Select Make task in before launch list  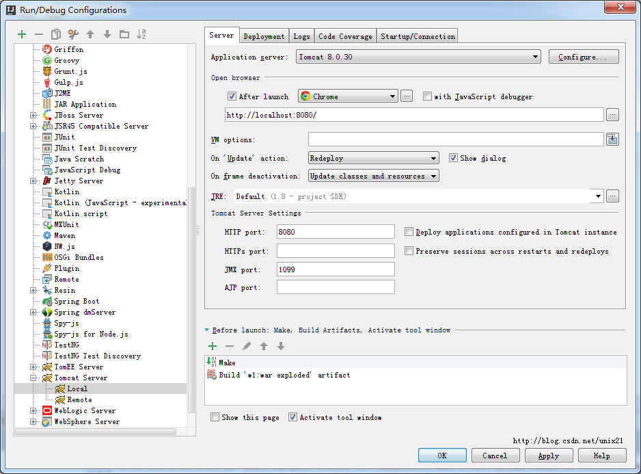click(415, 363)
